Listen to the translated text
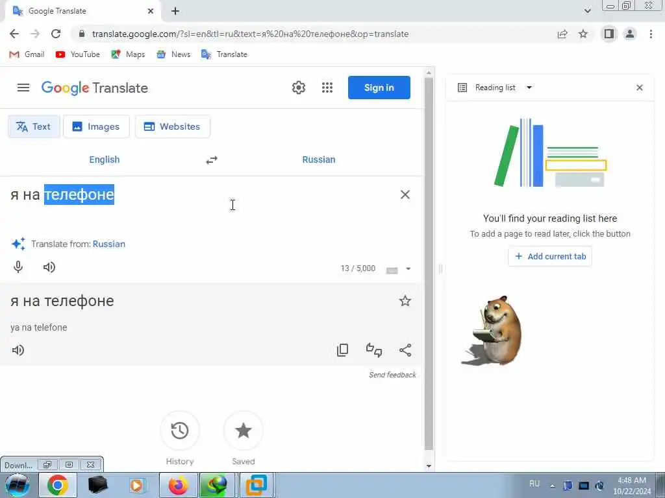This screenshot has height=498, width=665. pyautogui.click(x=18, y=350)
